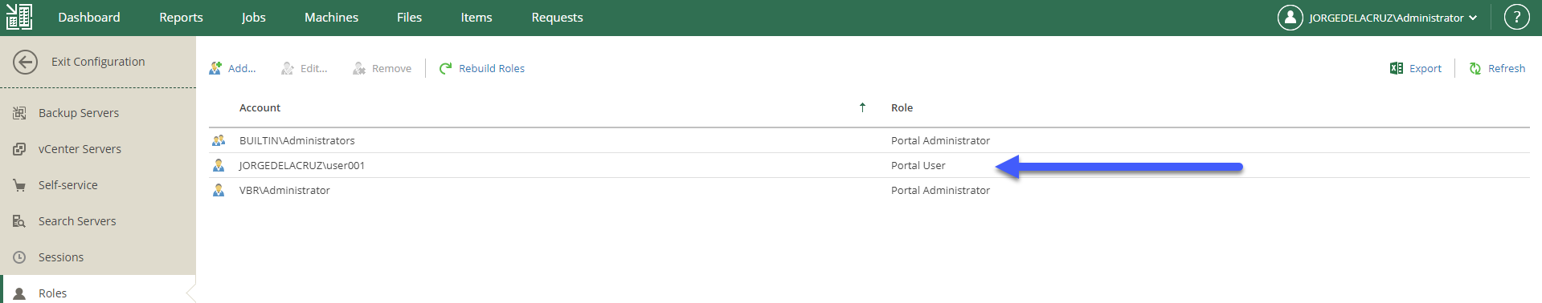Screen dimensions: 1542x303
Task: Open the Requests tab
Action: 557,17
